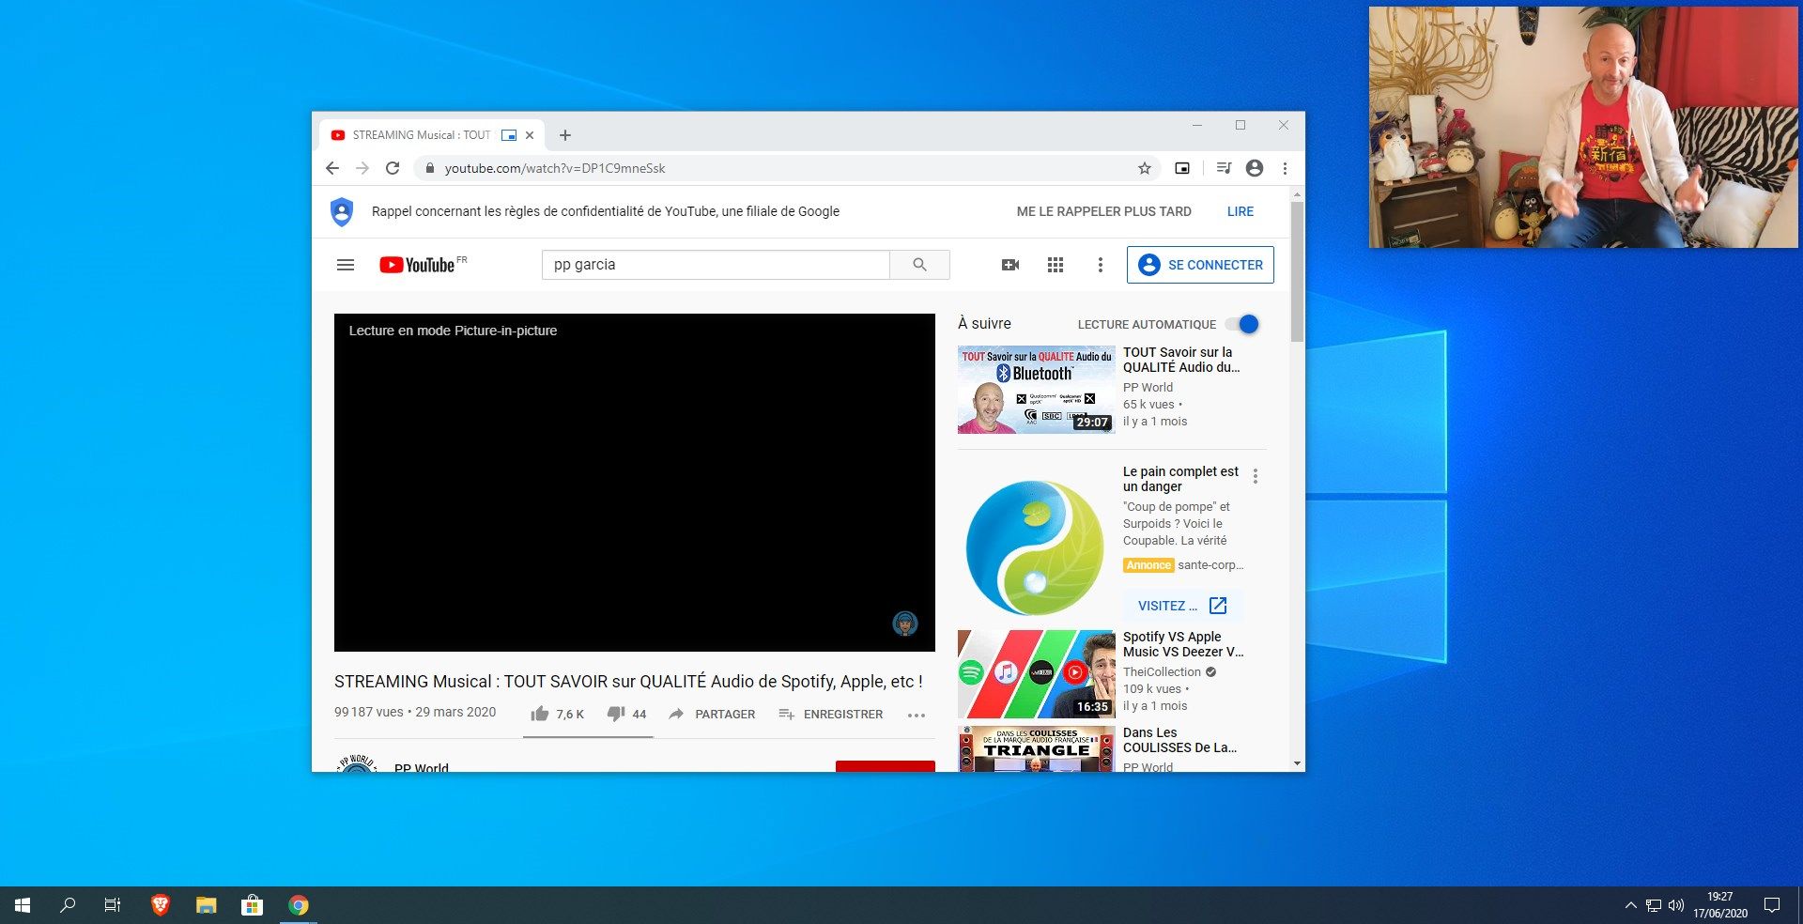1803x924 pixels.
Task: Click the black Picture-in-picture player area
Action: coord(635,483)
